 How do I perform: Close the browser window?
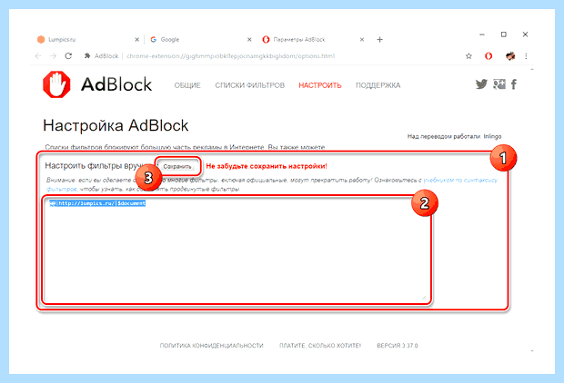pyautogui.click(x=525, y=34)
